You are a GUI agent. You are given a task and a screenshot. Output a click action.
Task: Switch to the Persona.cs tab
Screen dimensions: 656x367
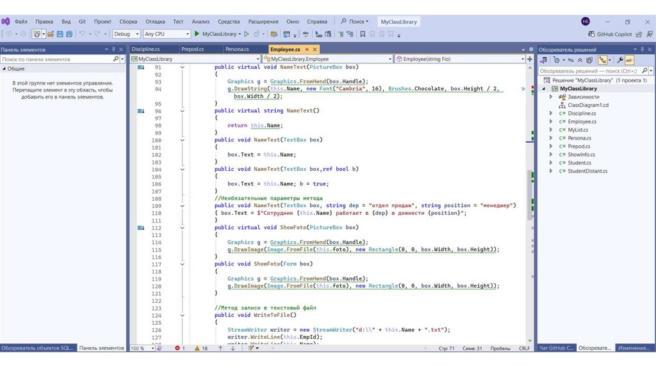pyautogui.click(x=237, y=49)
